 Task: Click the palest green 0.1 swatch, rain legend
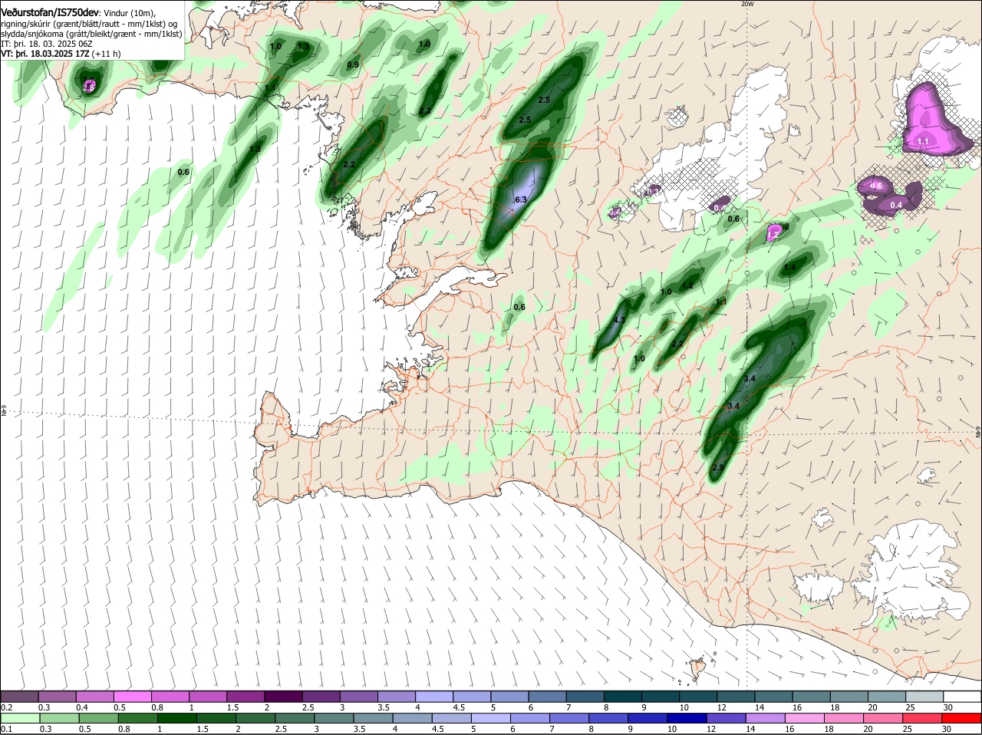[x=19, y=718]
